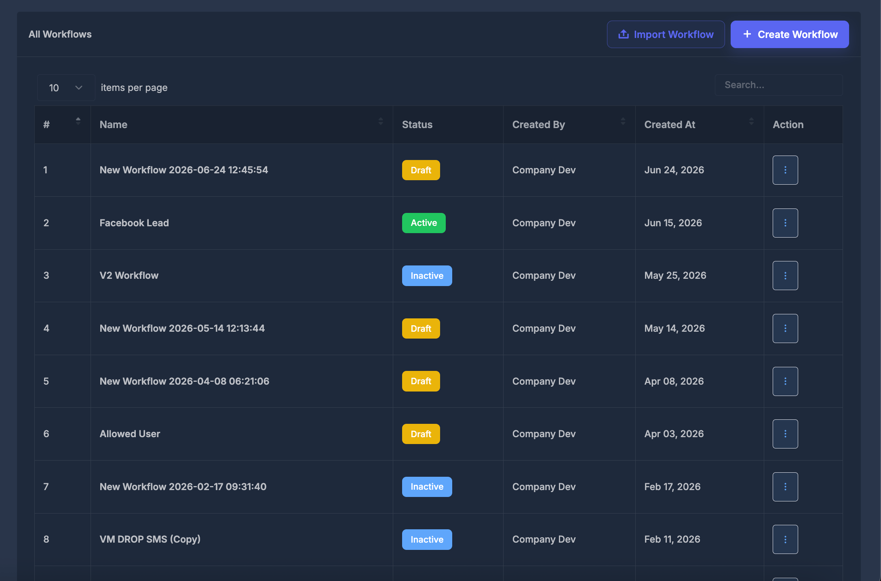
Task: Click the Draft badge for New Workflow 2026-06-24
Action: (421, 170)
